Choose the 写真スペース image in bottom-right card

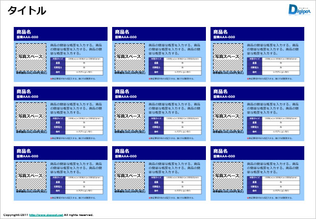click(227, 176)
